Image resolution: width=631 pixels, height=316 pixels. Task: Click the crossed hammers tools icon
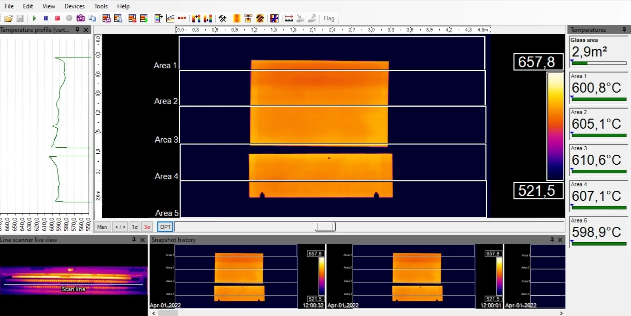tap(222, 18)
